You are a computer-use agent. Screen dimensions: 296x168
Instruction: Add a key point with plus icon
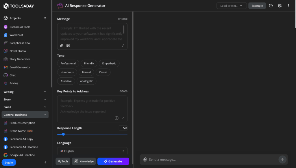pyautogui.click(x=116, y=118)
